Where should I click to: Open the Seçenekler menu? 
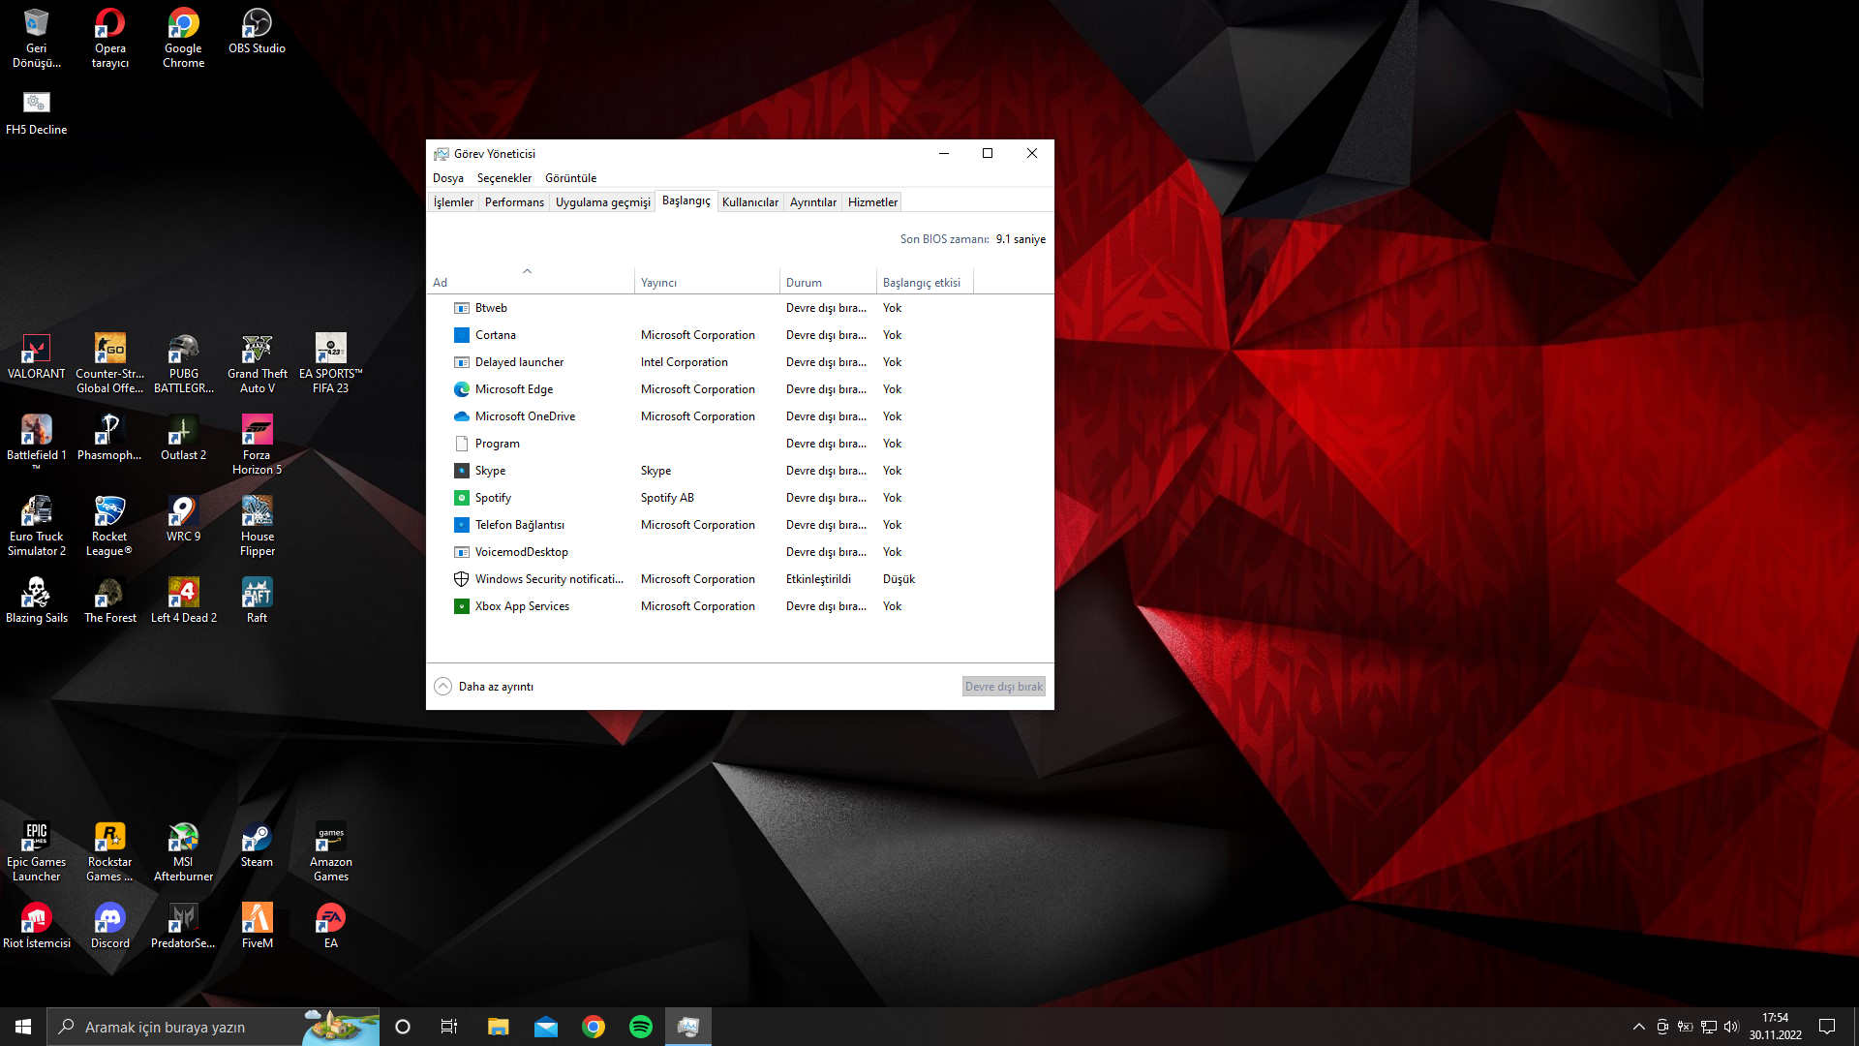[503, 178]
